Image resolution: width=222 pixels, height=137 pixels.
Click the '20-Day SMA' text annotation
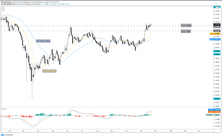49,71
